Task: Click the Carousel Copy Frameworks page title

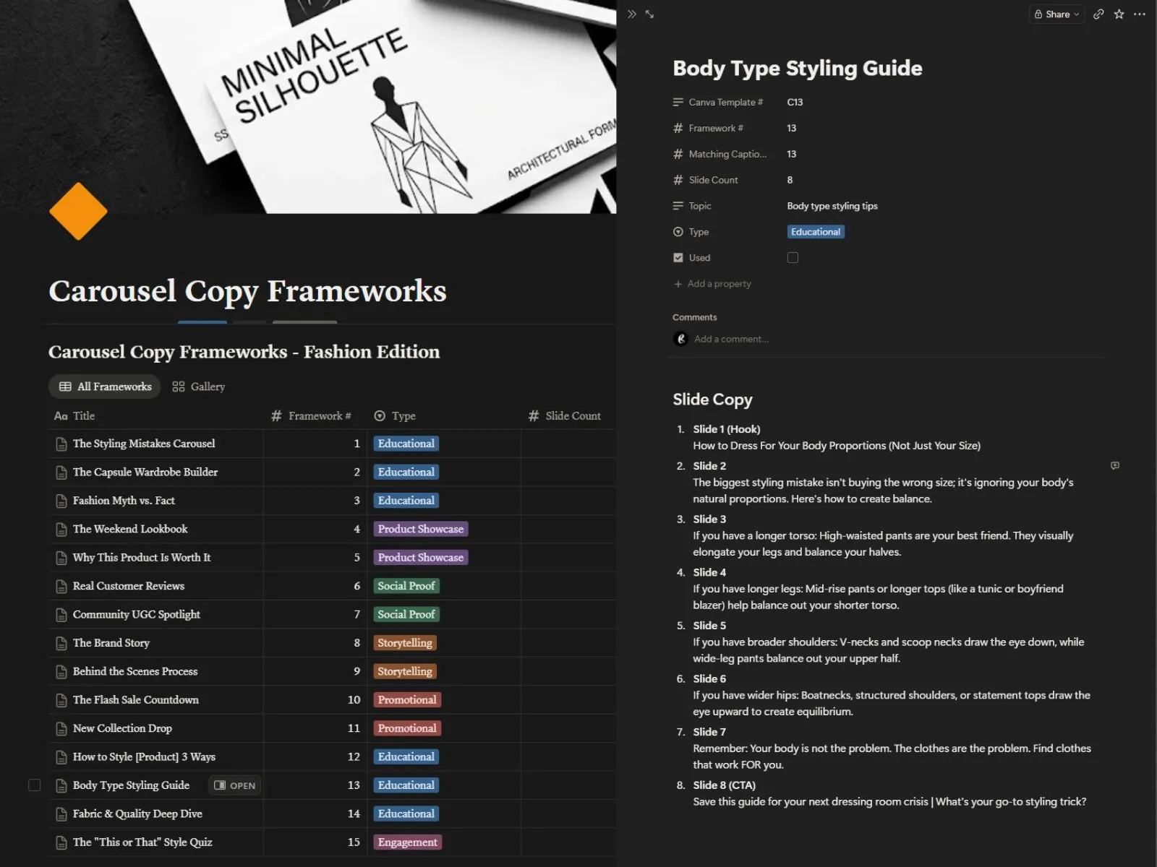Action: click(247, 290)
